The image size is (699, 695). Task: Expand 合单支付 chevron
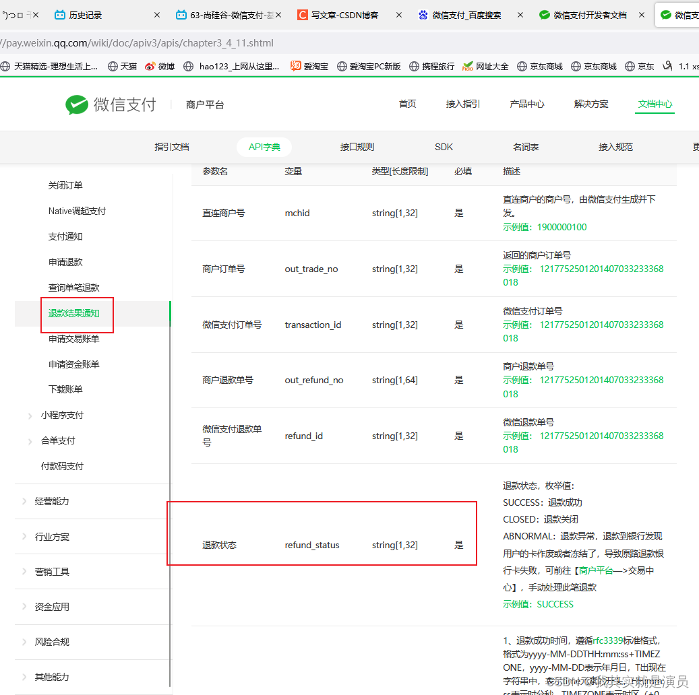point(30,441)
